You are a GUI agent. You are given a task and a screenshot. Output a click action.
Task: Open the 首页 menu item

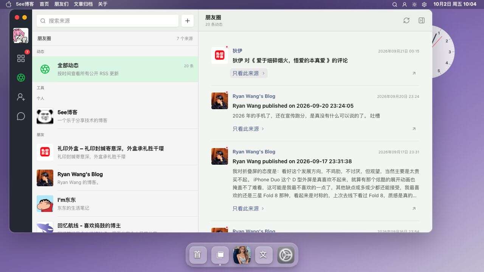[44, 4]
